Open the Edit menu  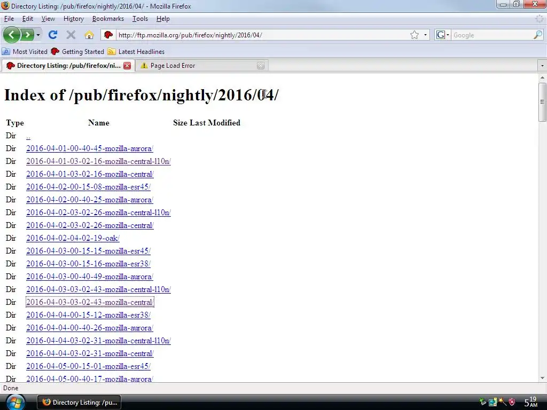click(x=28, y=19)
